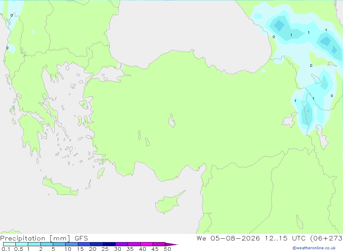The width and height of the screenshot is (343, 251).
Task: Click the above-50 mm arrow at the legend end
Action: coord(171,244)
